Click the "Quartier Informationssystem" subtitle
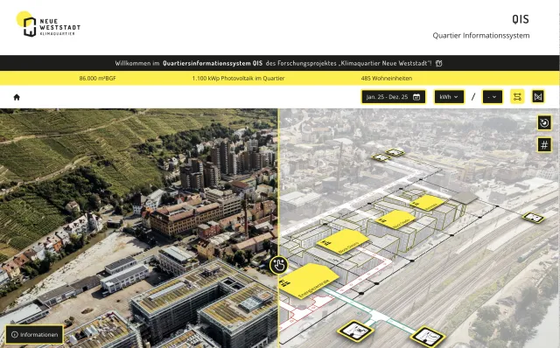560x348 pixels. (481, 35)
